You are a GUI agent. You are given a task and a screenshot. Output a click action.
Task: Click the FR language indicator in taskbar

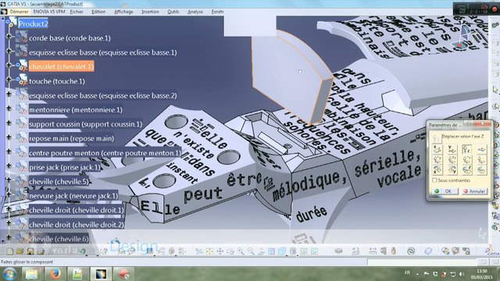click(x=407, y=273)
